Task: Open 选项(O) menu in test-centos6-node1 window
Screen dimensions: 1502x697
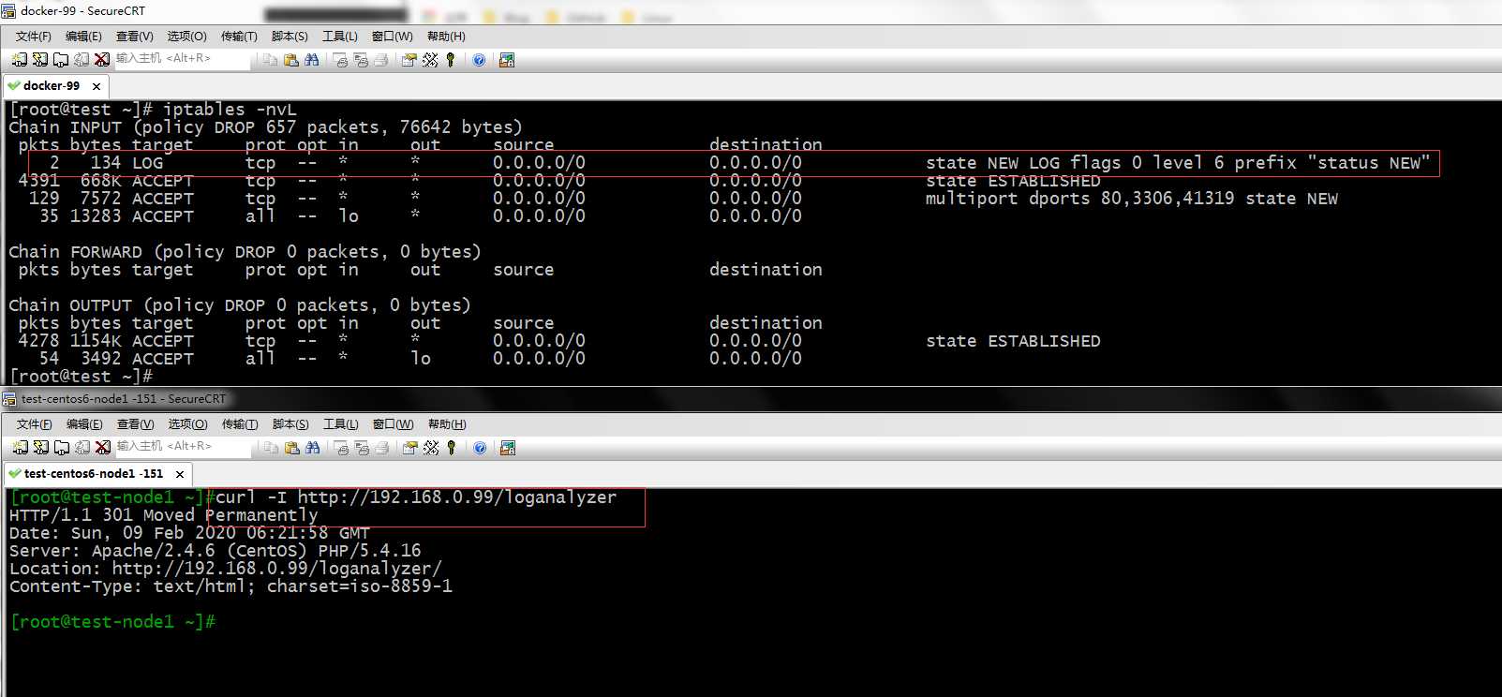Action: pyautogui.click(x=187, y=424)
